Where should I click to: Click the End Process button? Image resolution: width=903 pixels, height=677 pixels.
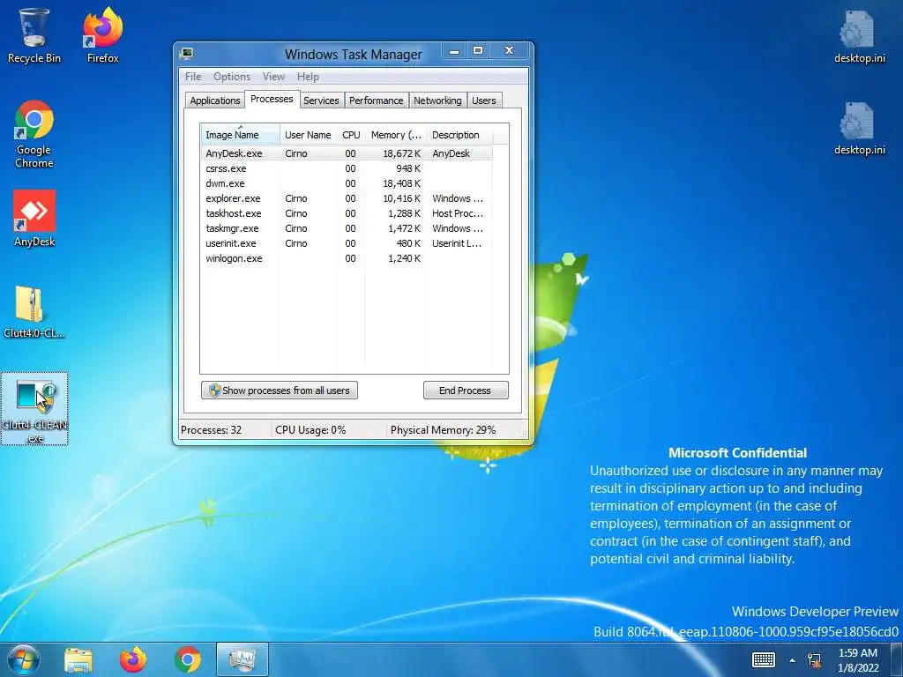tap(466, 391)
